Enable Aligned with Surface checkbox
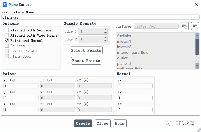The image size is (201, 132). pos(7,30)
